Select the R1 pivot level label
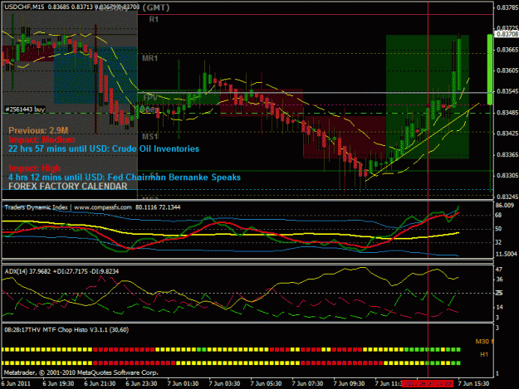 (x=154, y=20)
